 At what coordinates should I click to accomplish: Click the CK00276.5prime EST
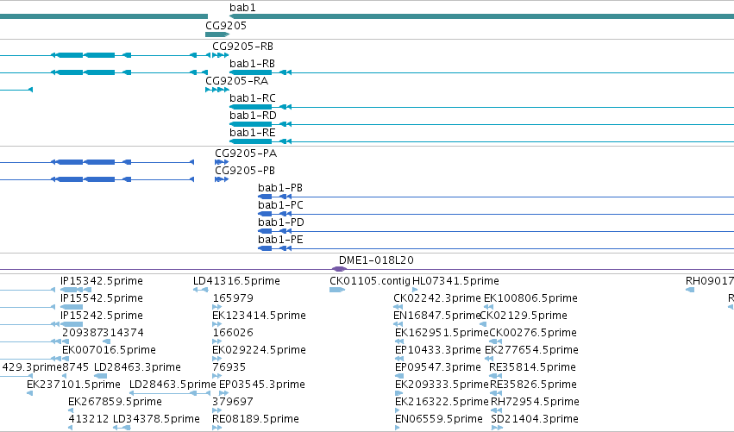pyautogui.click(x=533, y=333)
